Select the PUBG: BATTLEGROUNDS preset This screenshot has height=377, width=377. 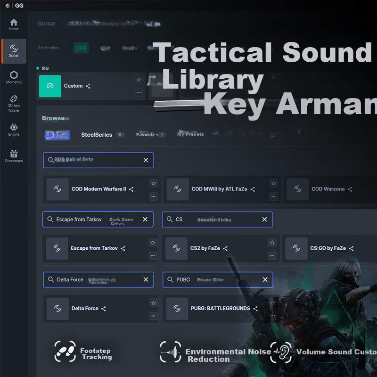pyautogui.click(x=220, y=309)
